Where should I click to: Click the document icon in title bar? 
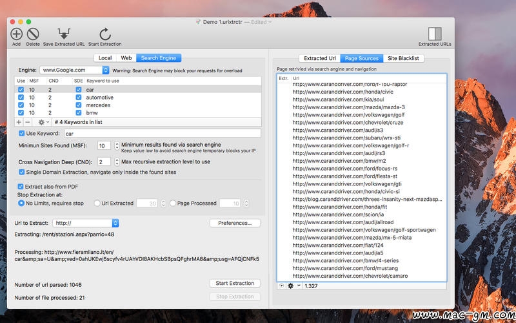tap(198, 22)
